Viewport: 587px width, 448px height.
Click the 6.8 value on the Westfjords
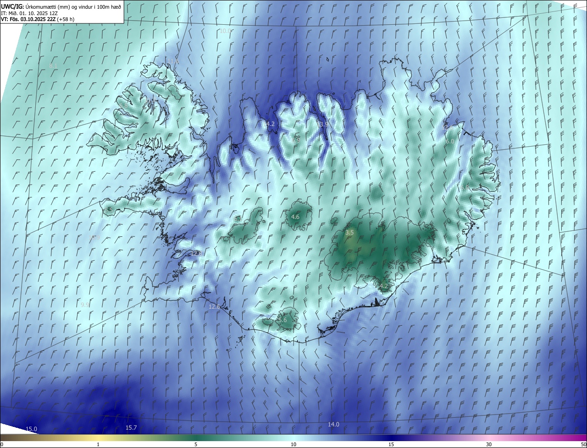point(124,105)
